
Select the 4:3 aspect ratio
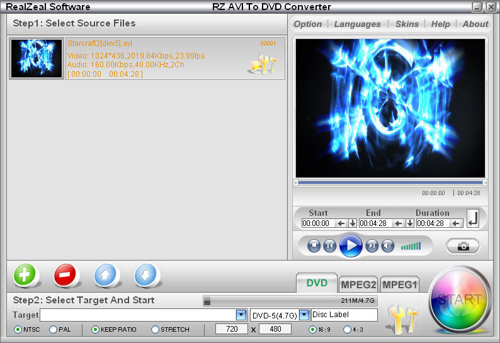click(347, 329)
